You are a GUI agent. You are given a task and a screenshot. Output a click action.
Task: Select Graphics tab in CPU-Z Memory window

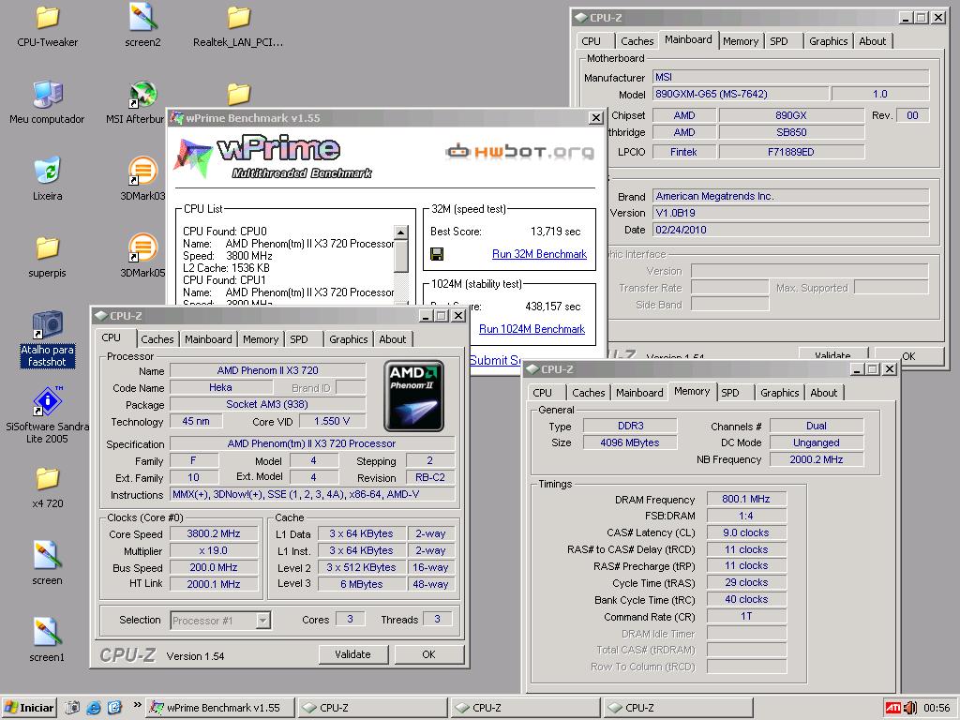pyautogui.click(x=779, y=393)
